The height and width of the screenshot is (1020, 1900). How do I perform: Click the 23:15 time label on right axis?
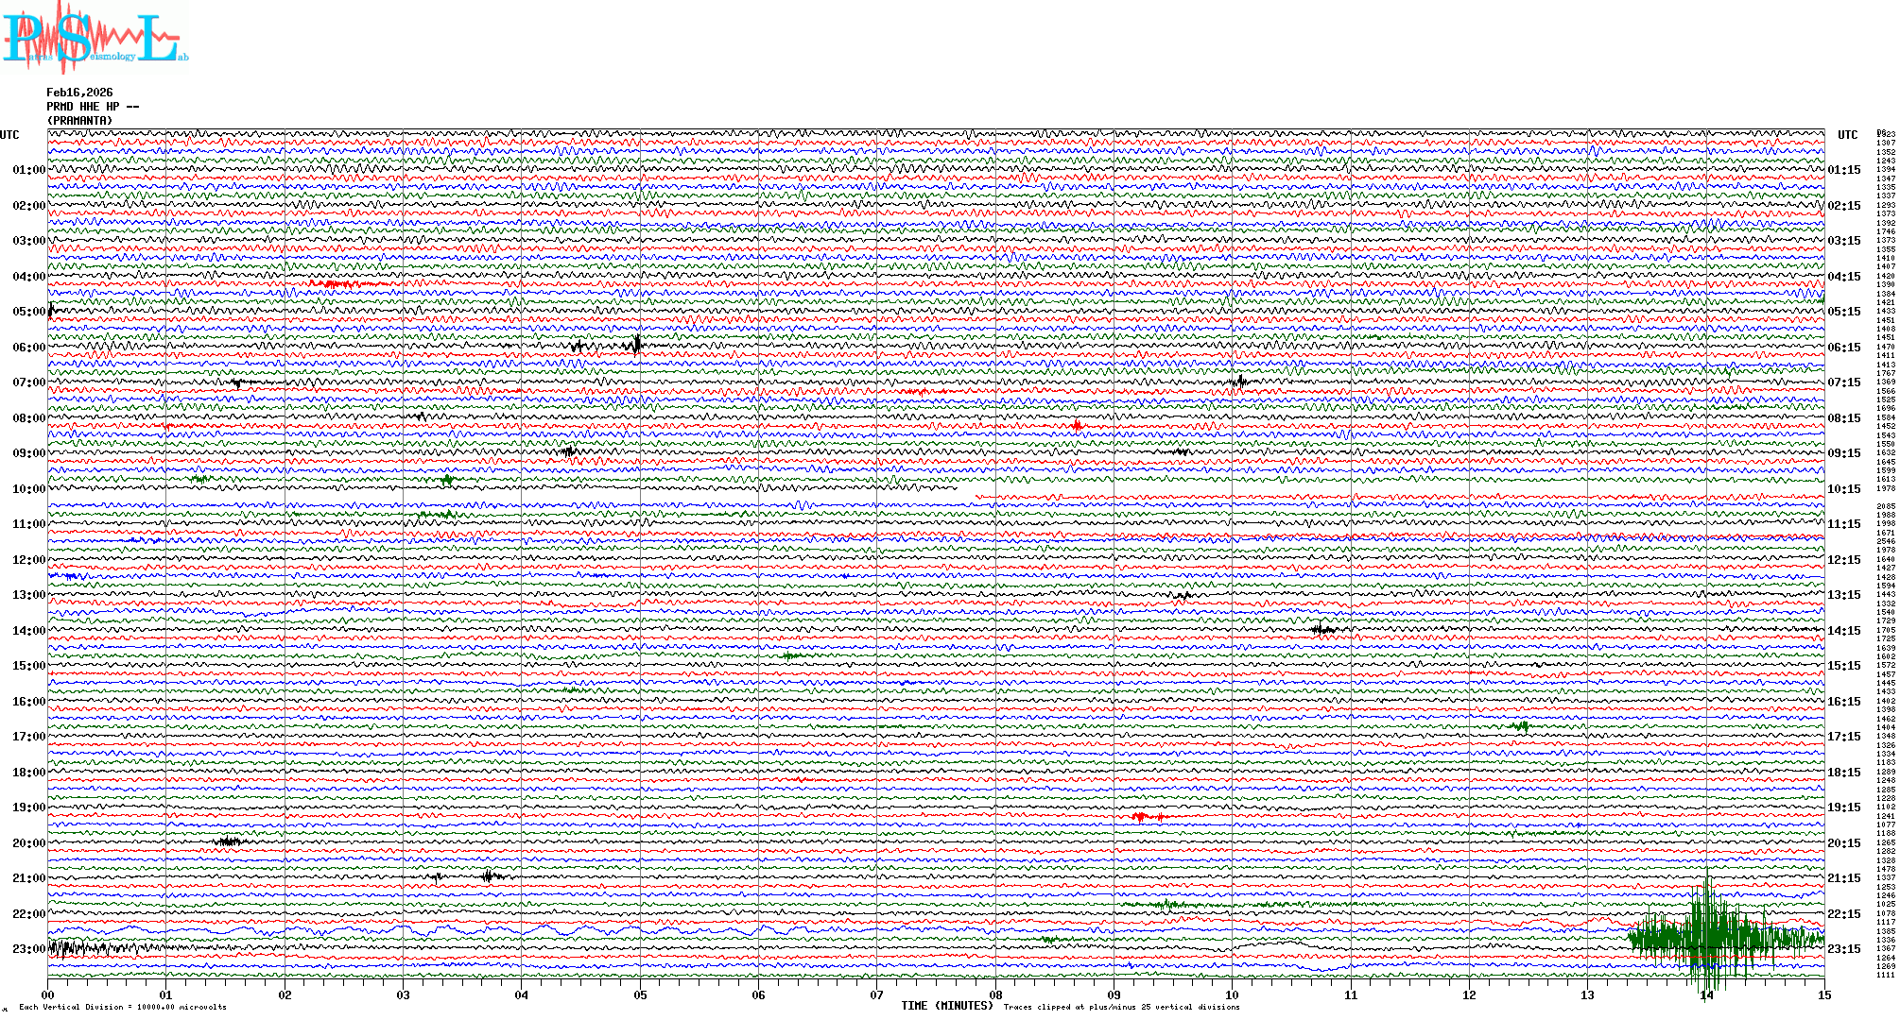1844,949
